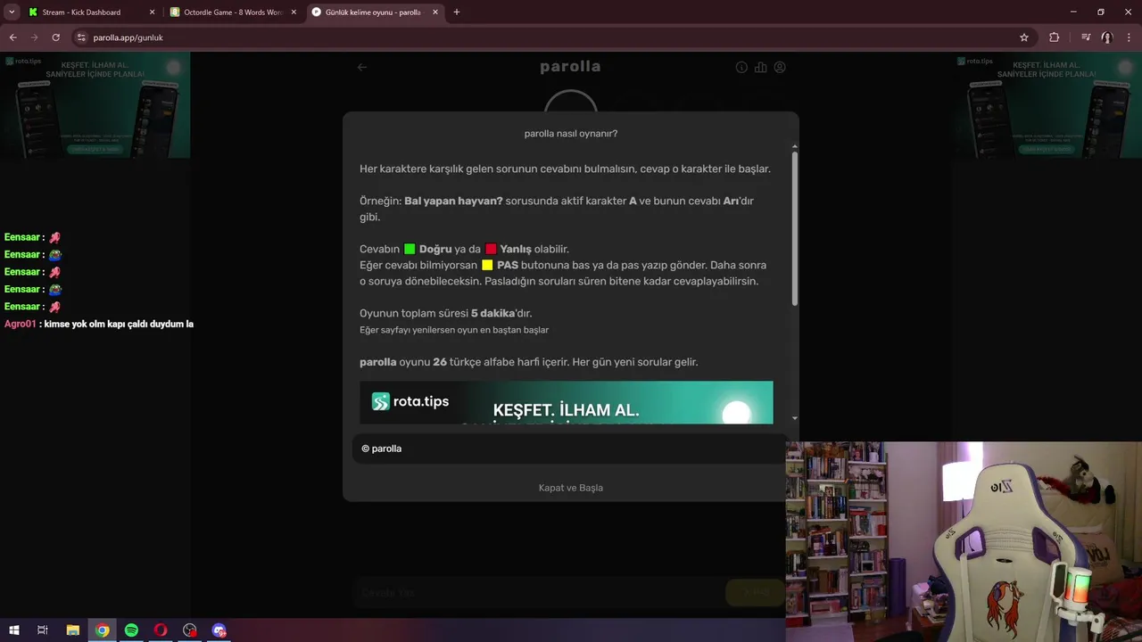Click the dialog scrollbar up arrow

[x=794, y=146]
